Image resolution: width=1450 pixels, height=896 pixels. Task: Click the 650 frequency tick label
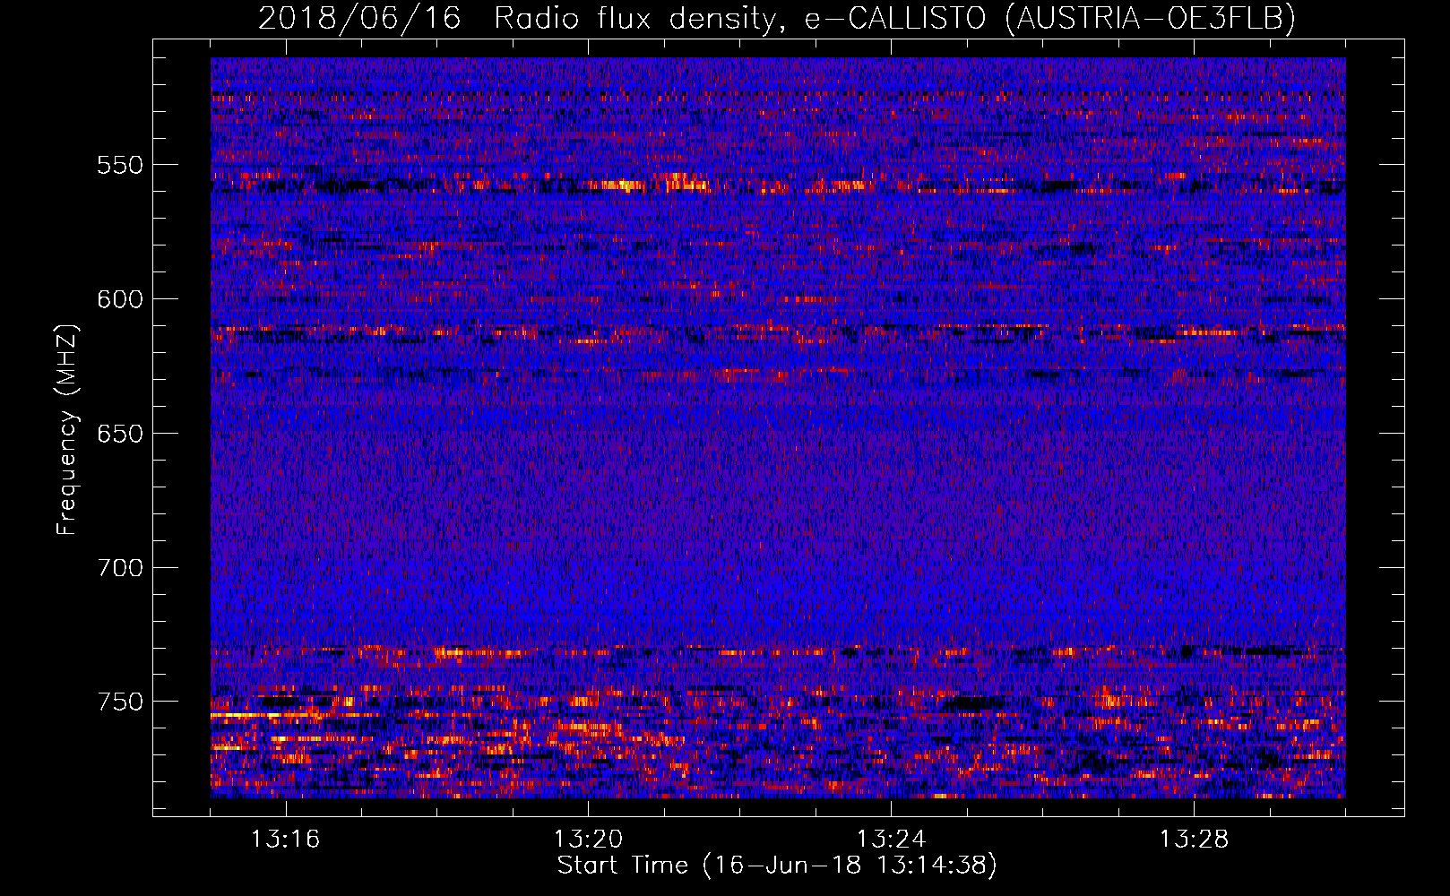pyautogui.click(x=120, y=434)
